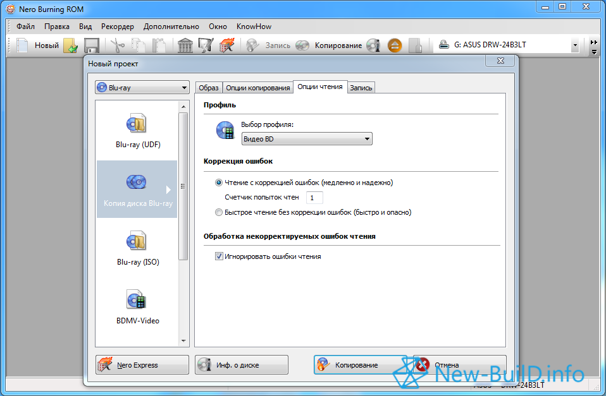
Task: Click the Инф. о диске button
Action: click(242, 365)
